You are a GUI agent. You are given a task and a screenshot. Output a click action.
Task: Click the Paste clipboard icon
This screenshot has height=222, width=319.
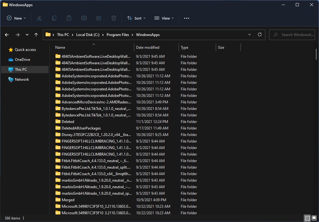[x=69, y=18]
